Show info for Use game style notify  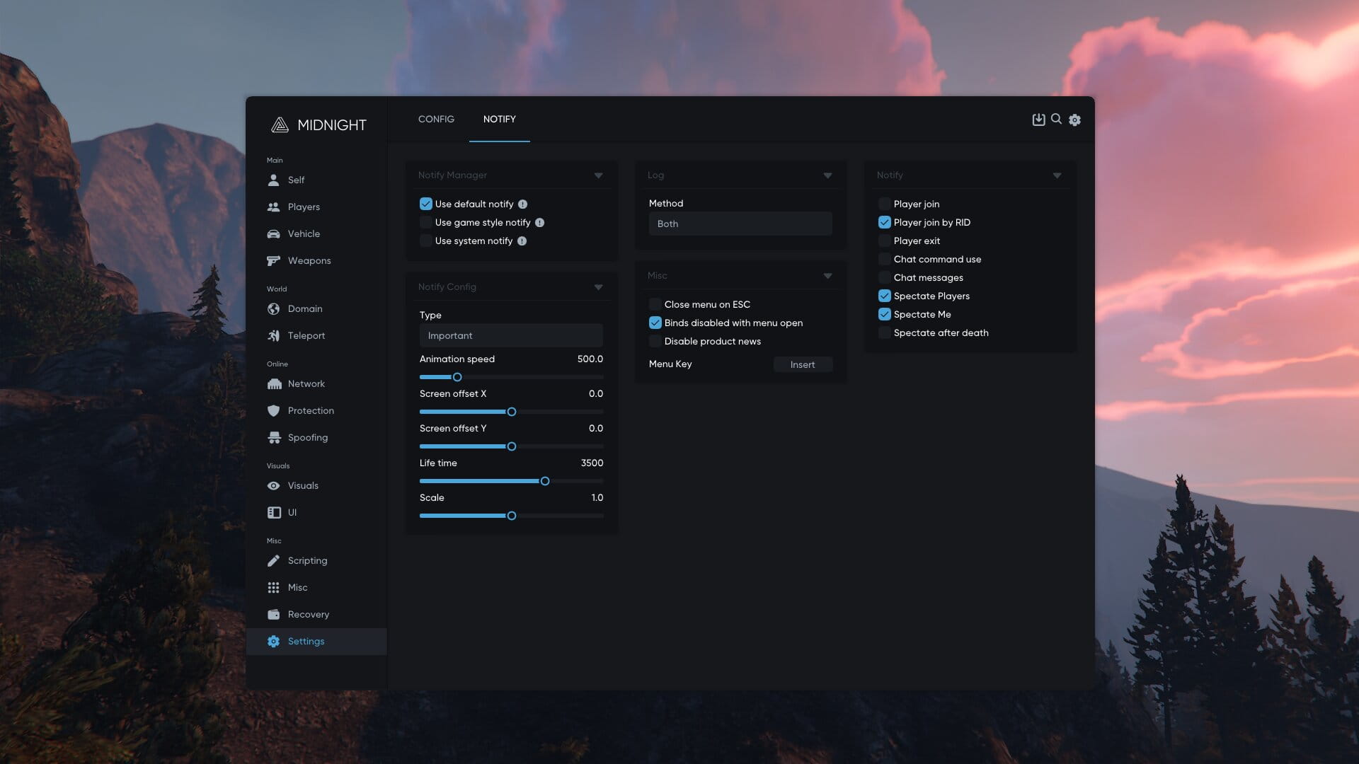pos(539,223)
